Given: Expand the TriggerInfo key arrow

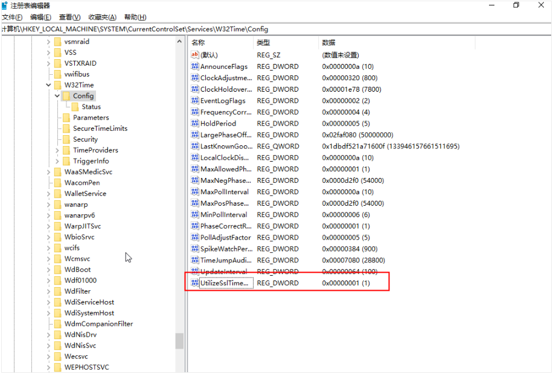Looking at the screenshot, I should [58, 161].
